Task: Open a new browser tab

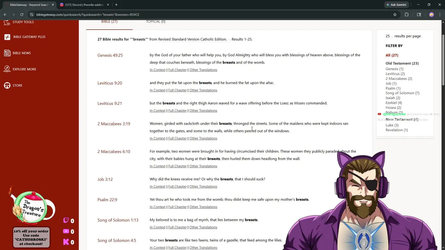Action: click(116, 5)
